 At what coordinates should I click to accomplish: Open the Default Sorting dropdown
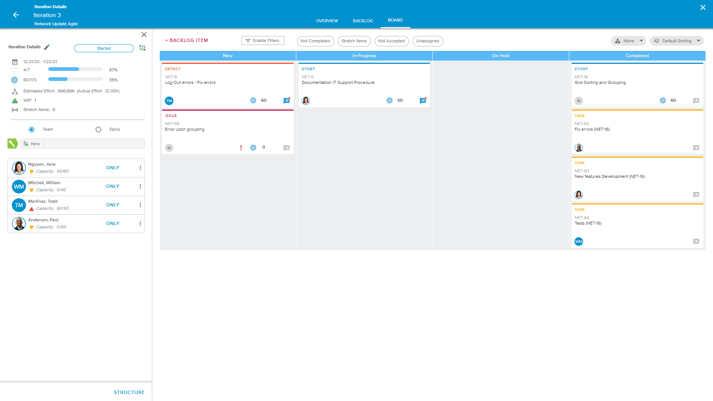click(677, 41)
